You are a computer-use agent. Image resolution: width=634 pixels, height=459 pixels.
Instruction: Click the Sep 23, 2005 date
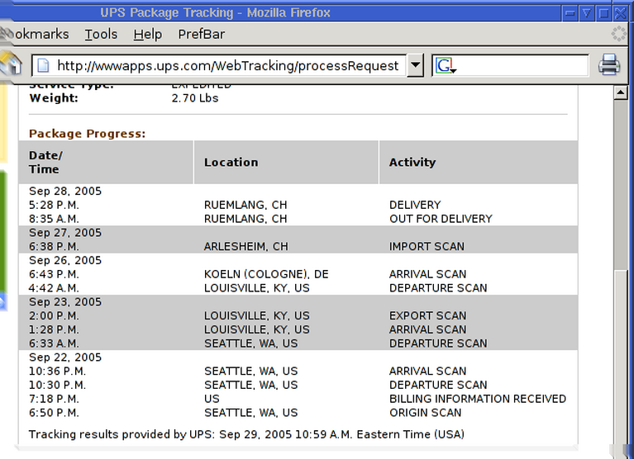[x=65, y=302]
